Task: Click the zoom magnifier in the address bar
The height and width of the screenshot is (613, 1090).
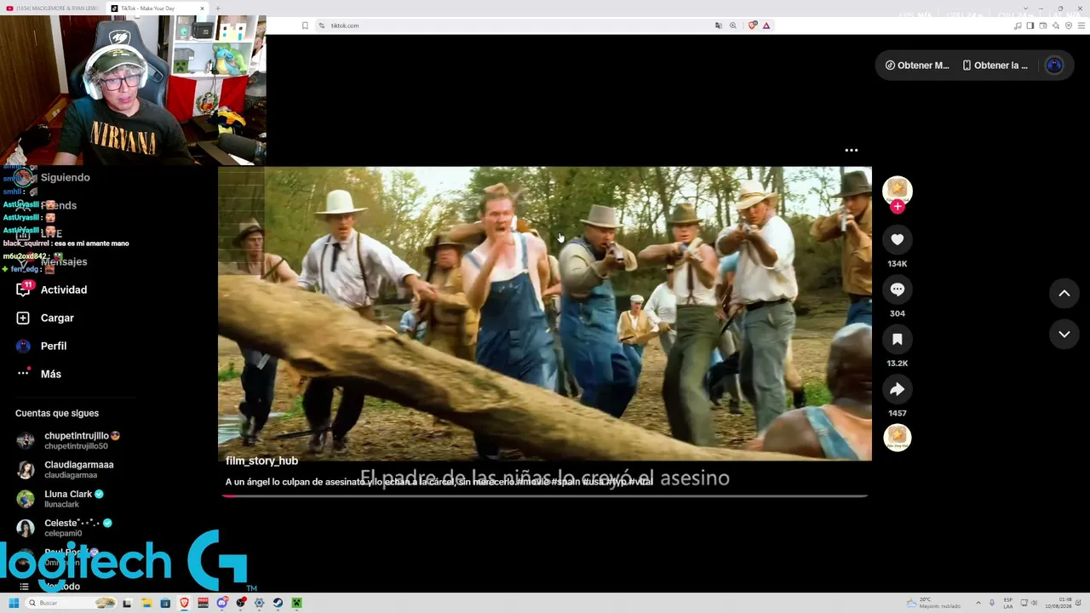Action: click(x=732, y=26)
